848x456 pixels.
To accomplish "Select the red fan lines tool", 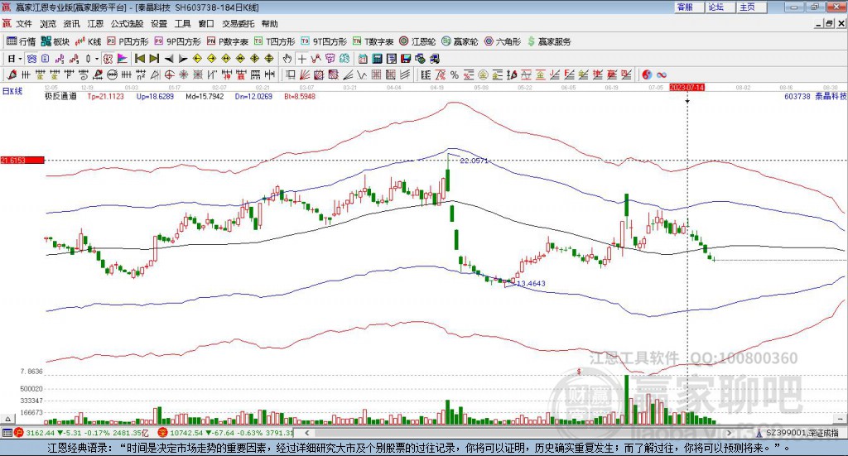I will (305, 75).
